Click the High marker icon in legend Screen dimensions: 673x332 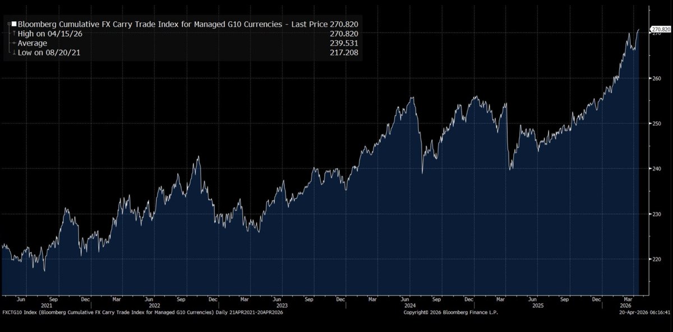(13, 34)
